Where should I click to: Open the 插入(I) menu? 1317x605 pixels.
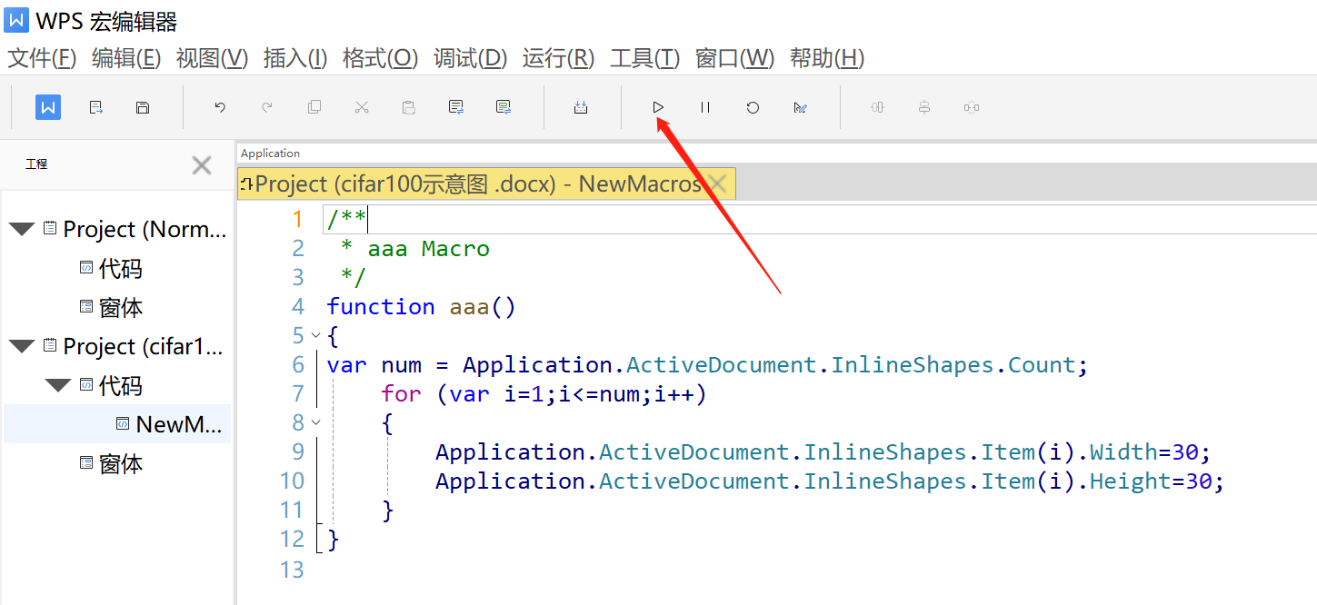coord(295,59)
